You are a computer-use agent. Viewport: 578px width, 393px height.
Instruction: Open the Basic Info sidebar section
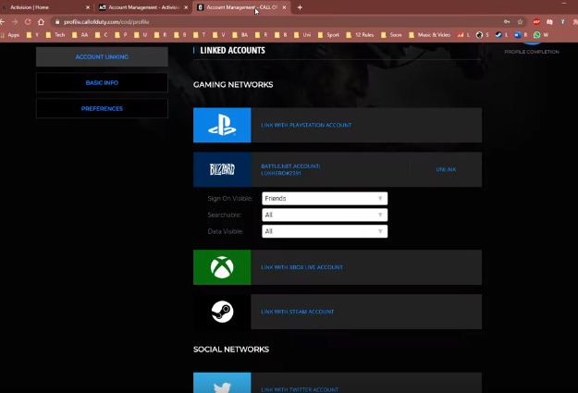102,82
